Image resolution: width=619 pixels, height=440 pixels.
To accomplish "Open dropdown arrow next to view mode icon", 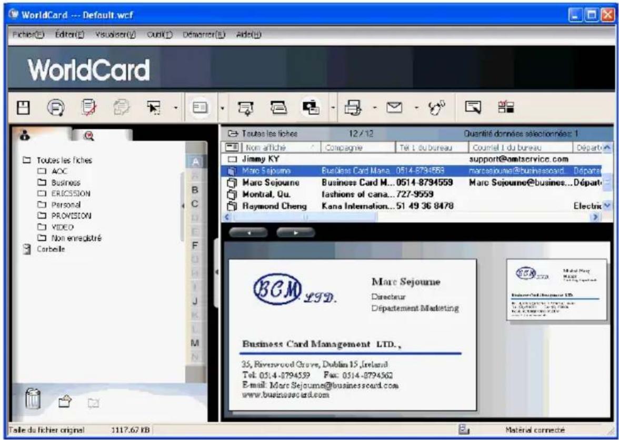I will click(x=222, y=108).
